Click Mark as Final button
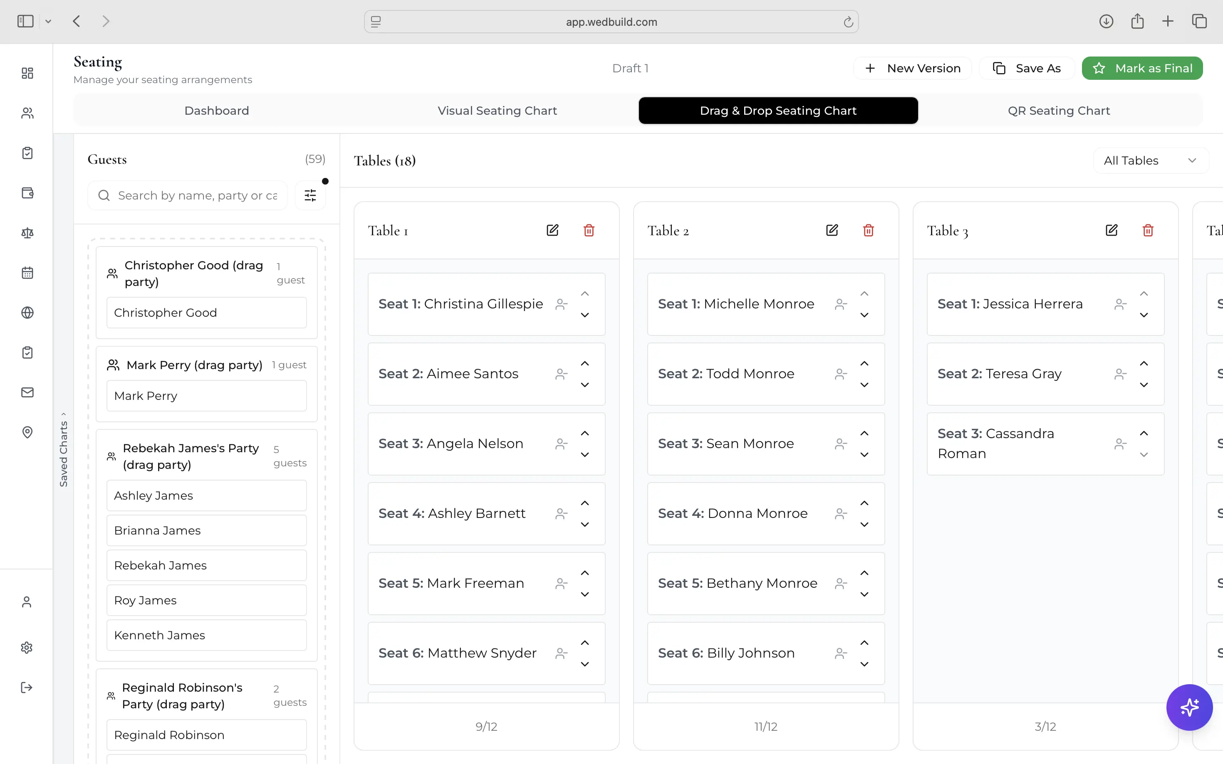Screen dimensions: 1223x764 pyautogui.click(x=1142, y=68)
